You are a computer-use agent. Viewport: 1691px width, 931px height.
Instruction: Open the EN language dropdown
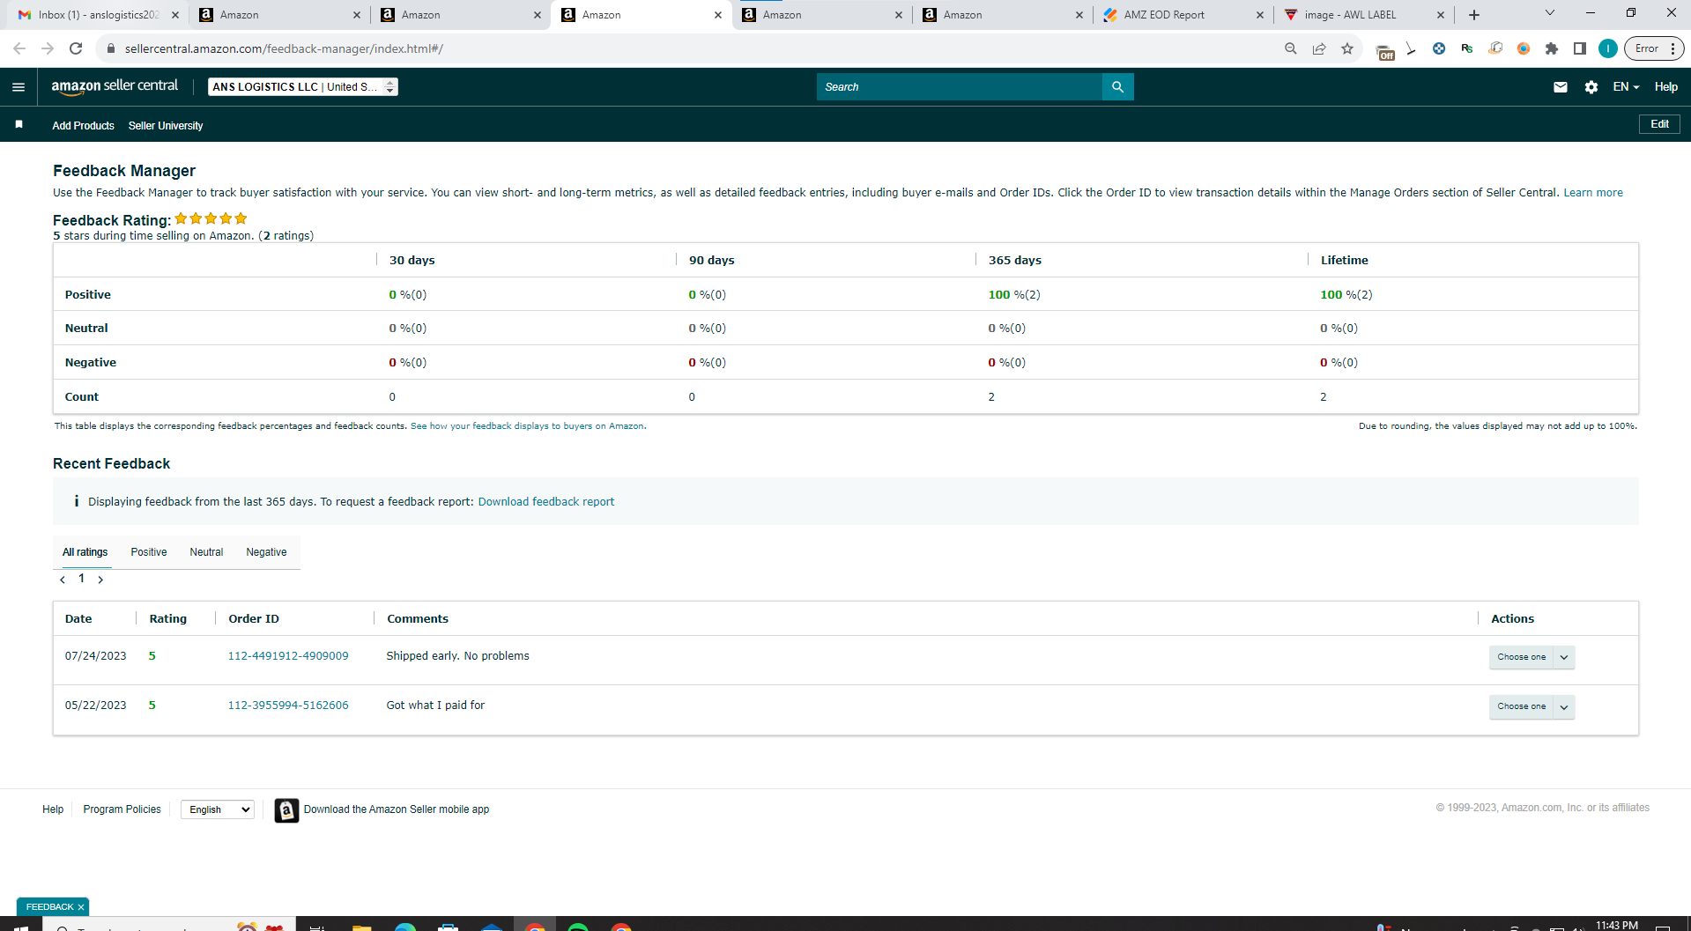coord(1626,86)
